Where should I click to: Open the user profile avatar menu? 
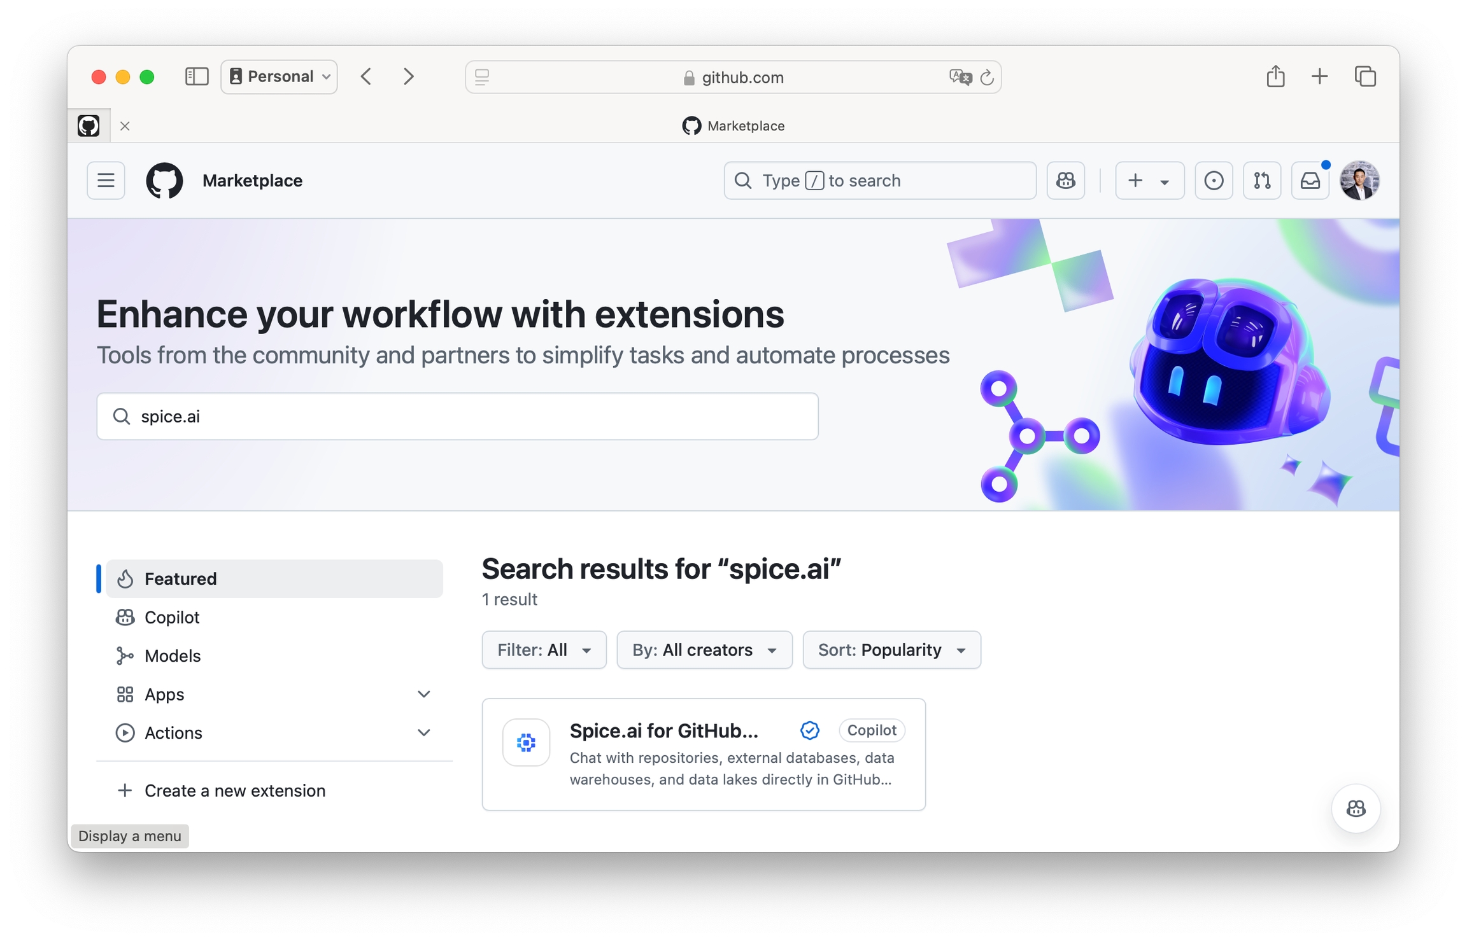(x=1359, y=181)
